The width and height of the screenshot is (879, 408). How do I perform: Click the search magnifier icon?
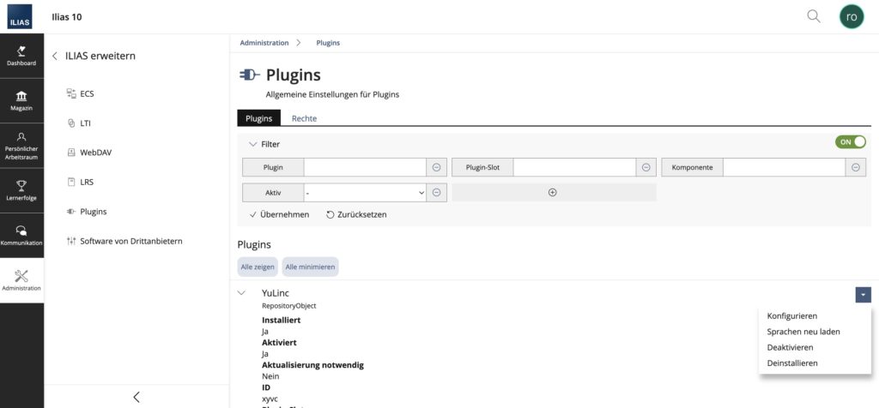coord(813,16)
